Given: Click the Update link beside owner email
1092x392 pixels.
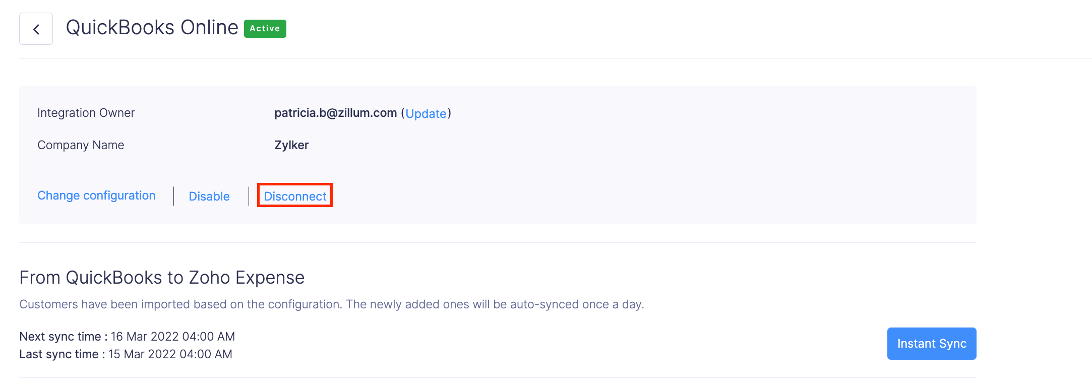Looking at the screenshot, I should click(x=426, y=113).
